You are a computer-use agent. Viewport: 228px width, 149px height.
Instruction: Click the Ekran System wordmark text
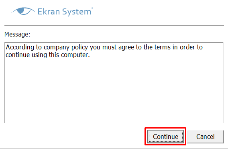(64, 12)
